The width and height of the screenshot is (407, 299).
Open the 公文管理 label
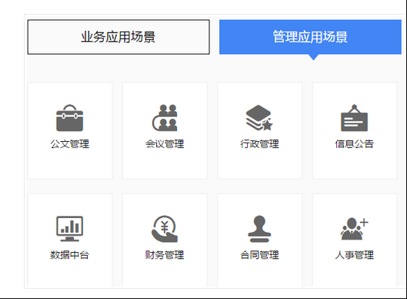point(70,144)
